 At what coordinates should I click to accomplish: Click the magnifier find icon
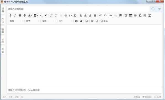point(81,21)
